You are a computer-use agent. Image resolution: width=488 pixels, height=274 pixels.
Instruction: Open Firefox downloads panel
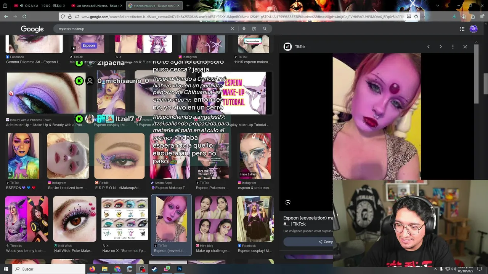454,16
